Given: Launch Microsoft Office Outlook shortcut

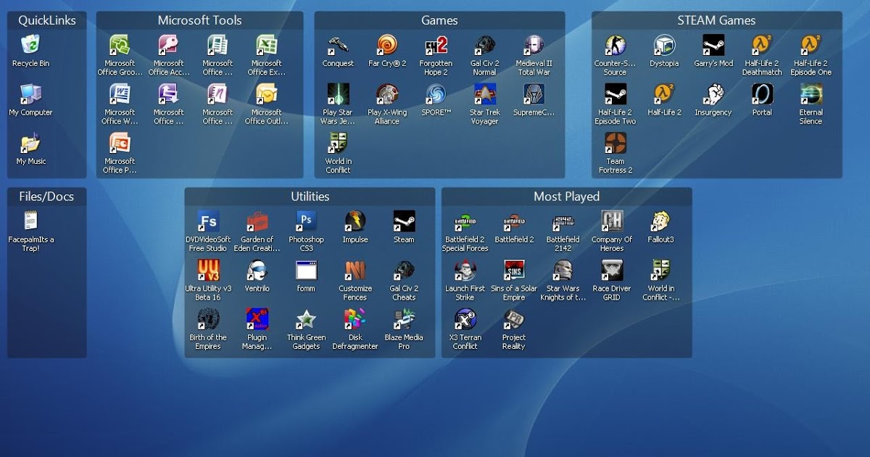Looking at the screenshot, I should tap(267, 94).
